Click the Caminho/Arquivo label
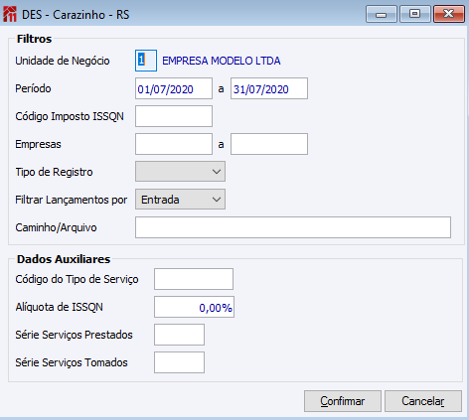This screenshot has height=420, width=469. (56, 227)
